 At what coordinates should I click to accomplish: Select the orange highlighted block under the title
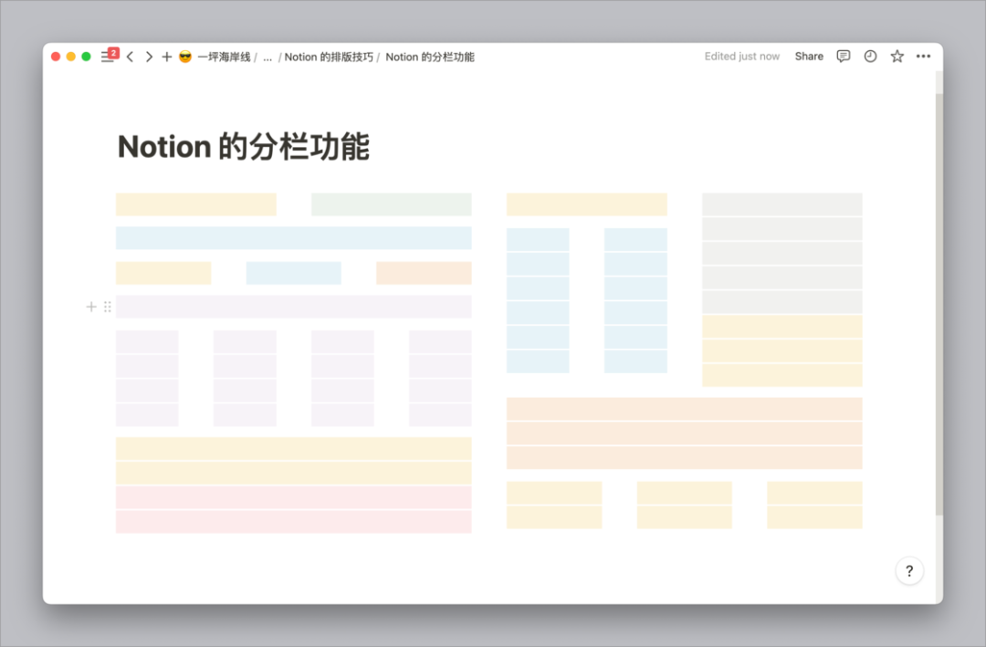[424, 273]
